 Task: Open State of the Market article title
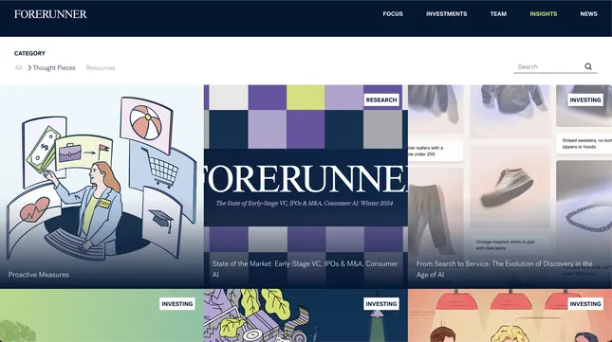click(x=305, y=269)
